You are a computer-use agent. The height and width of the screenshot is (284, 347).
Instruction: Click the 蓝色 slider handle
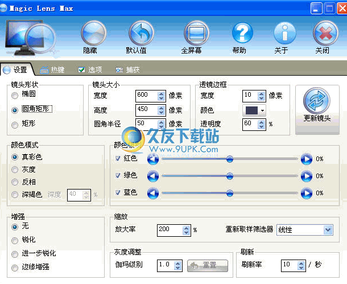[x=230, y=193]
